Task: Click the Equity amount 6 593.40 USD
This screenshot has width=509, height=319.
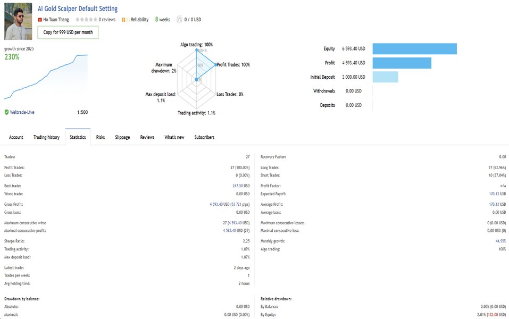Action: click(354, 49)
